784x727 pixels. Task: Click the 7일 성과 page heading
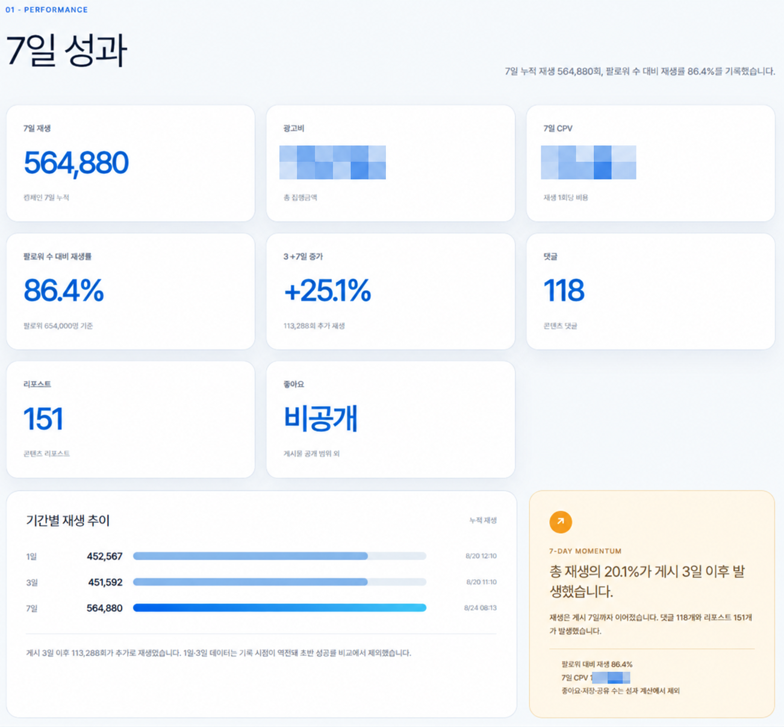click(66, 51)
